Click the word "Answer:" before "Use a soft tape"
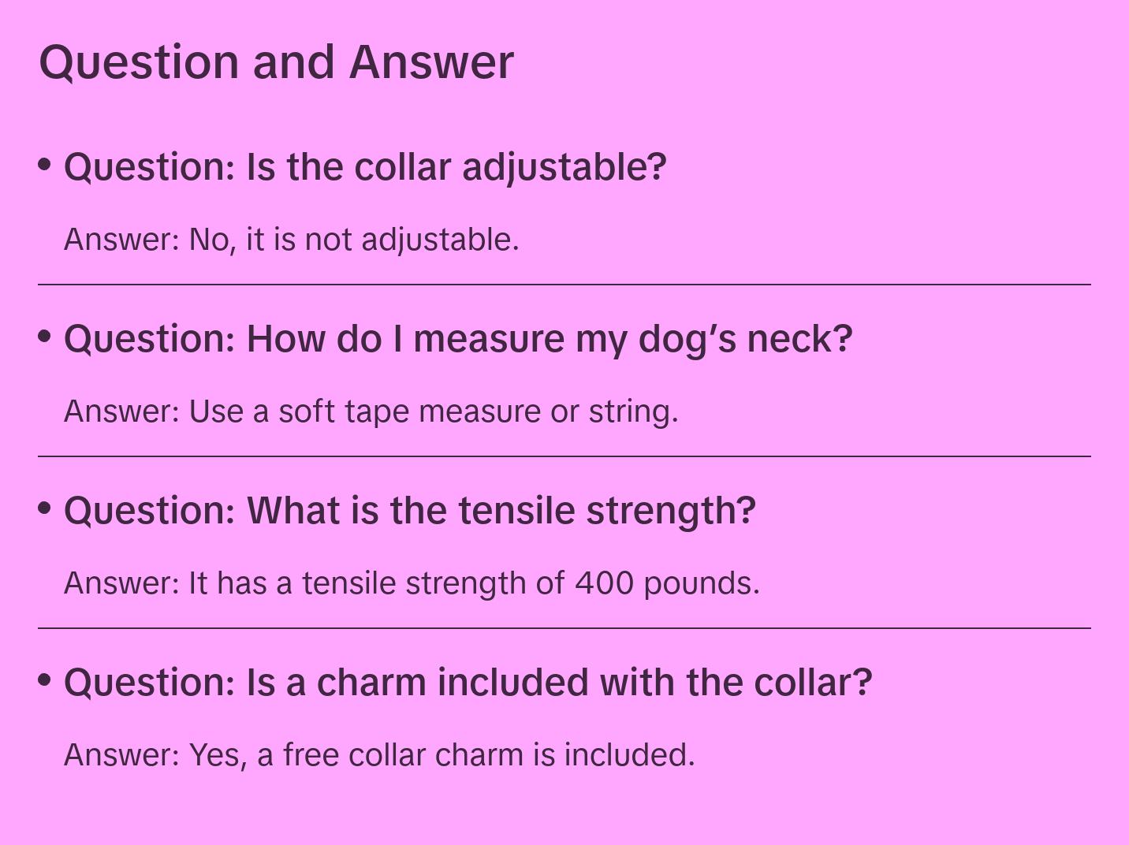Viewport: 1129px width, 845px height. pyautogui.click(x=122, y=411)
